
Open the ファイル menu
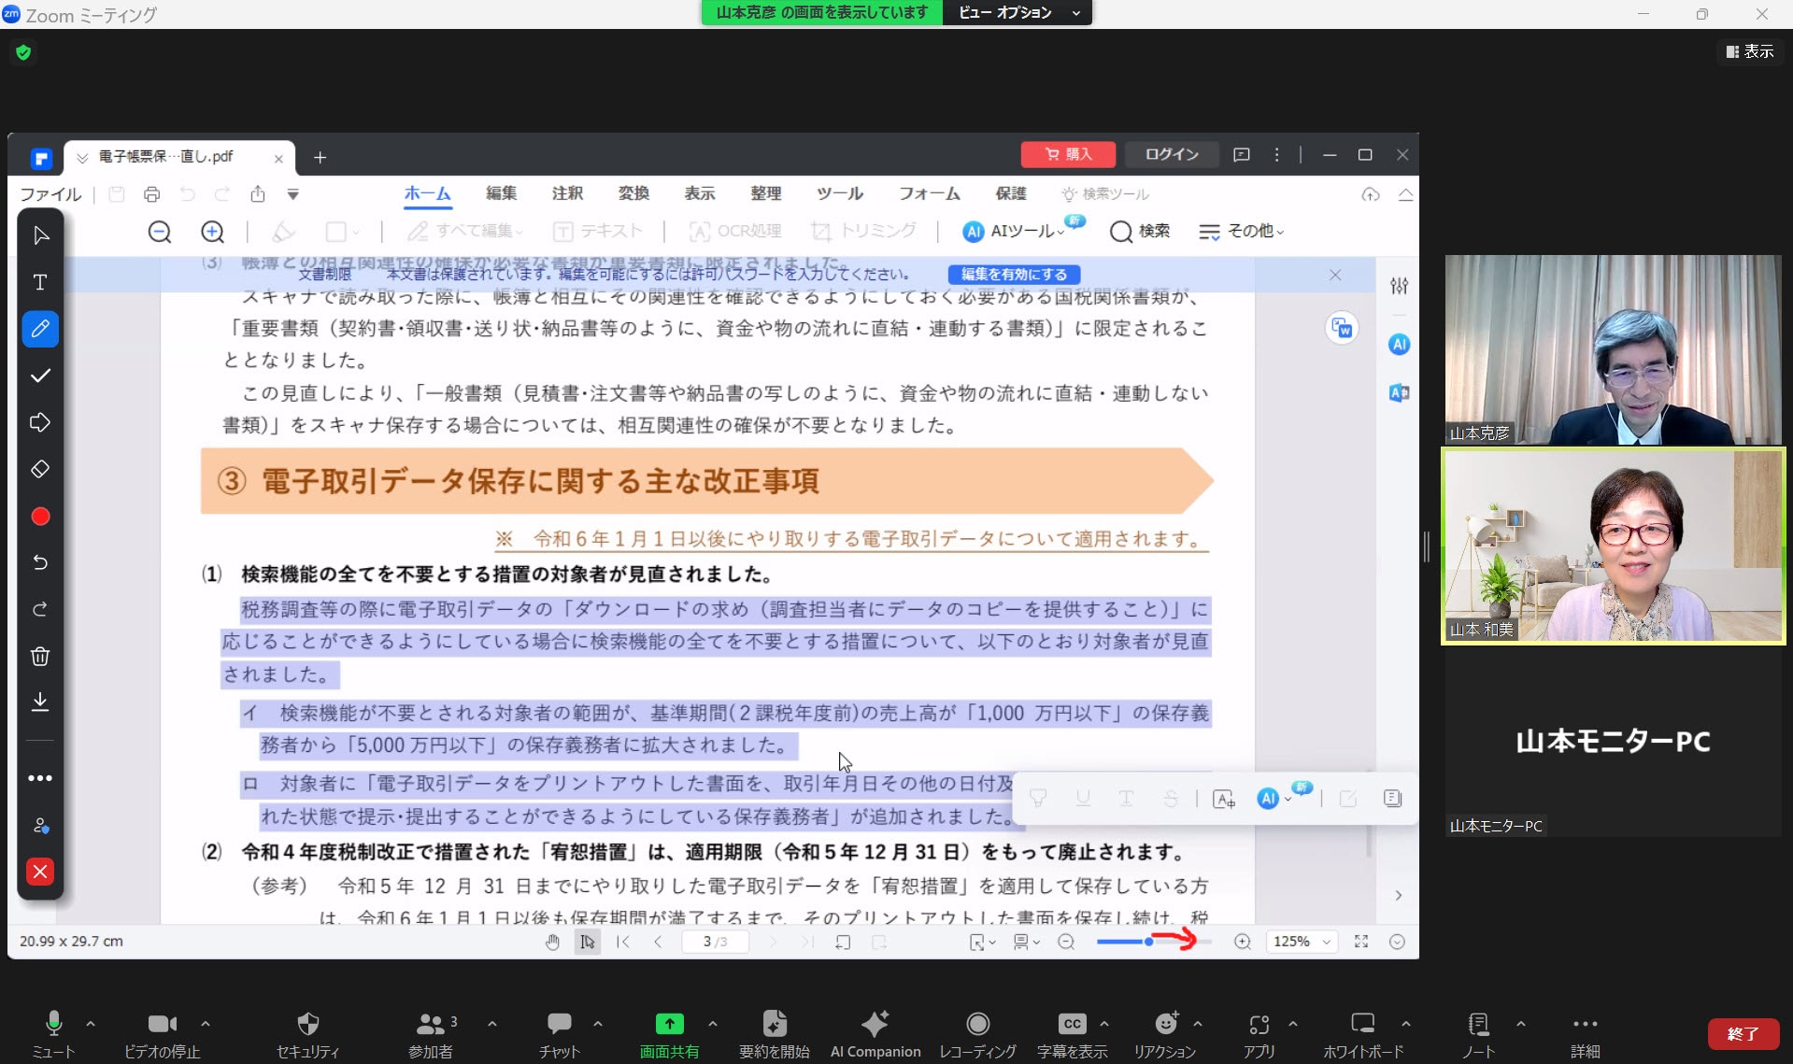point(50,194)
